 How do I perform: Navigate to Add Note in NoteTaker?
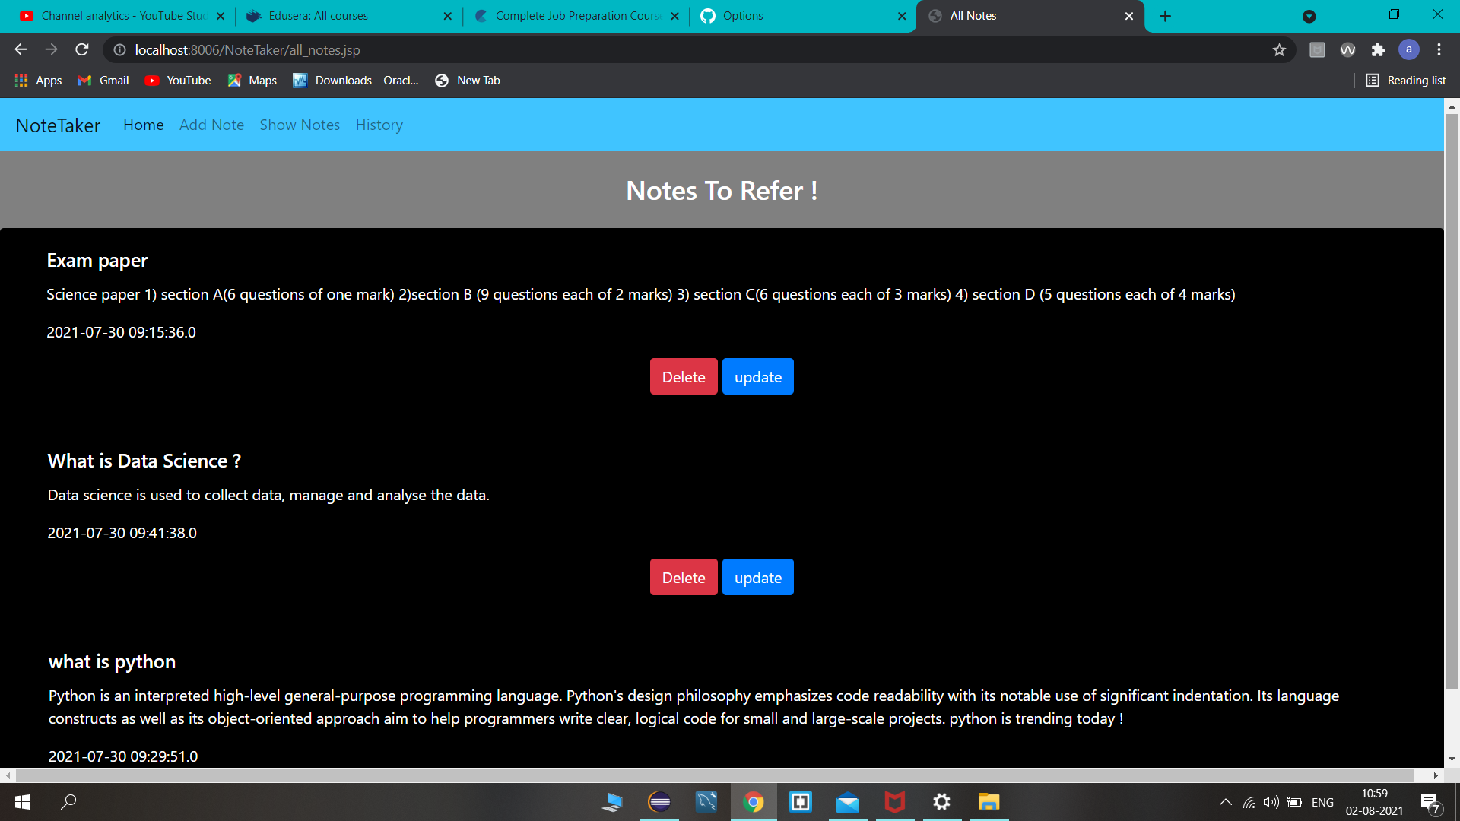[x=211, y=125]
